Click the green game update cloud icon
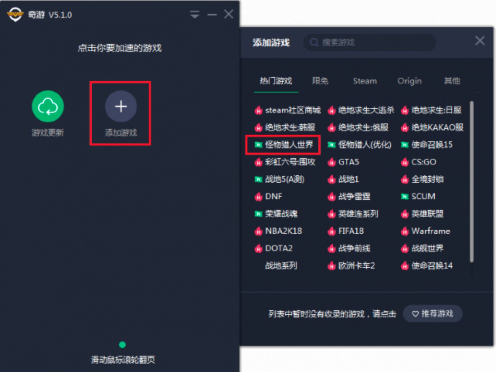This screenshot has height=372, width=496. (48, 106)
